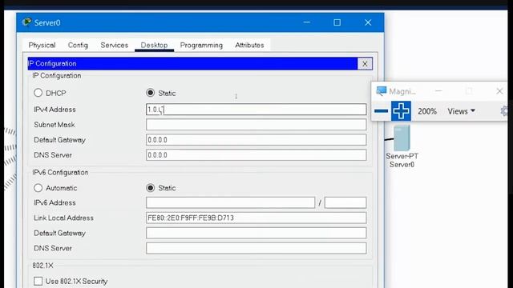This screenshot has width=513, height=288.
Task: Select IPv4 Static radio button
Action: [x=150, y=93]
